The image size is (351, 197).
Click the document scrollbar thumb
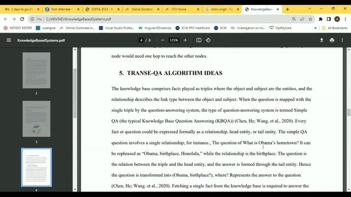pos(349,112)
